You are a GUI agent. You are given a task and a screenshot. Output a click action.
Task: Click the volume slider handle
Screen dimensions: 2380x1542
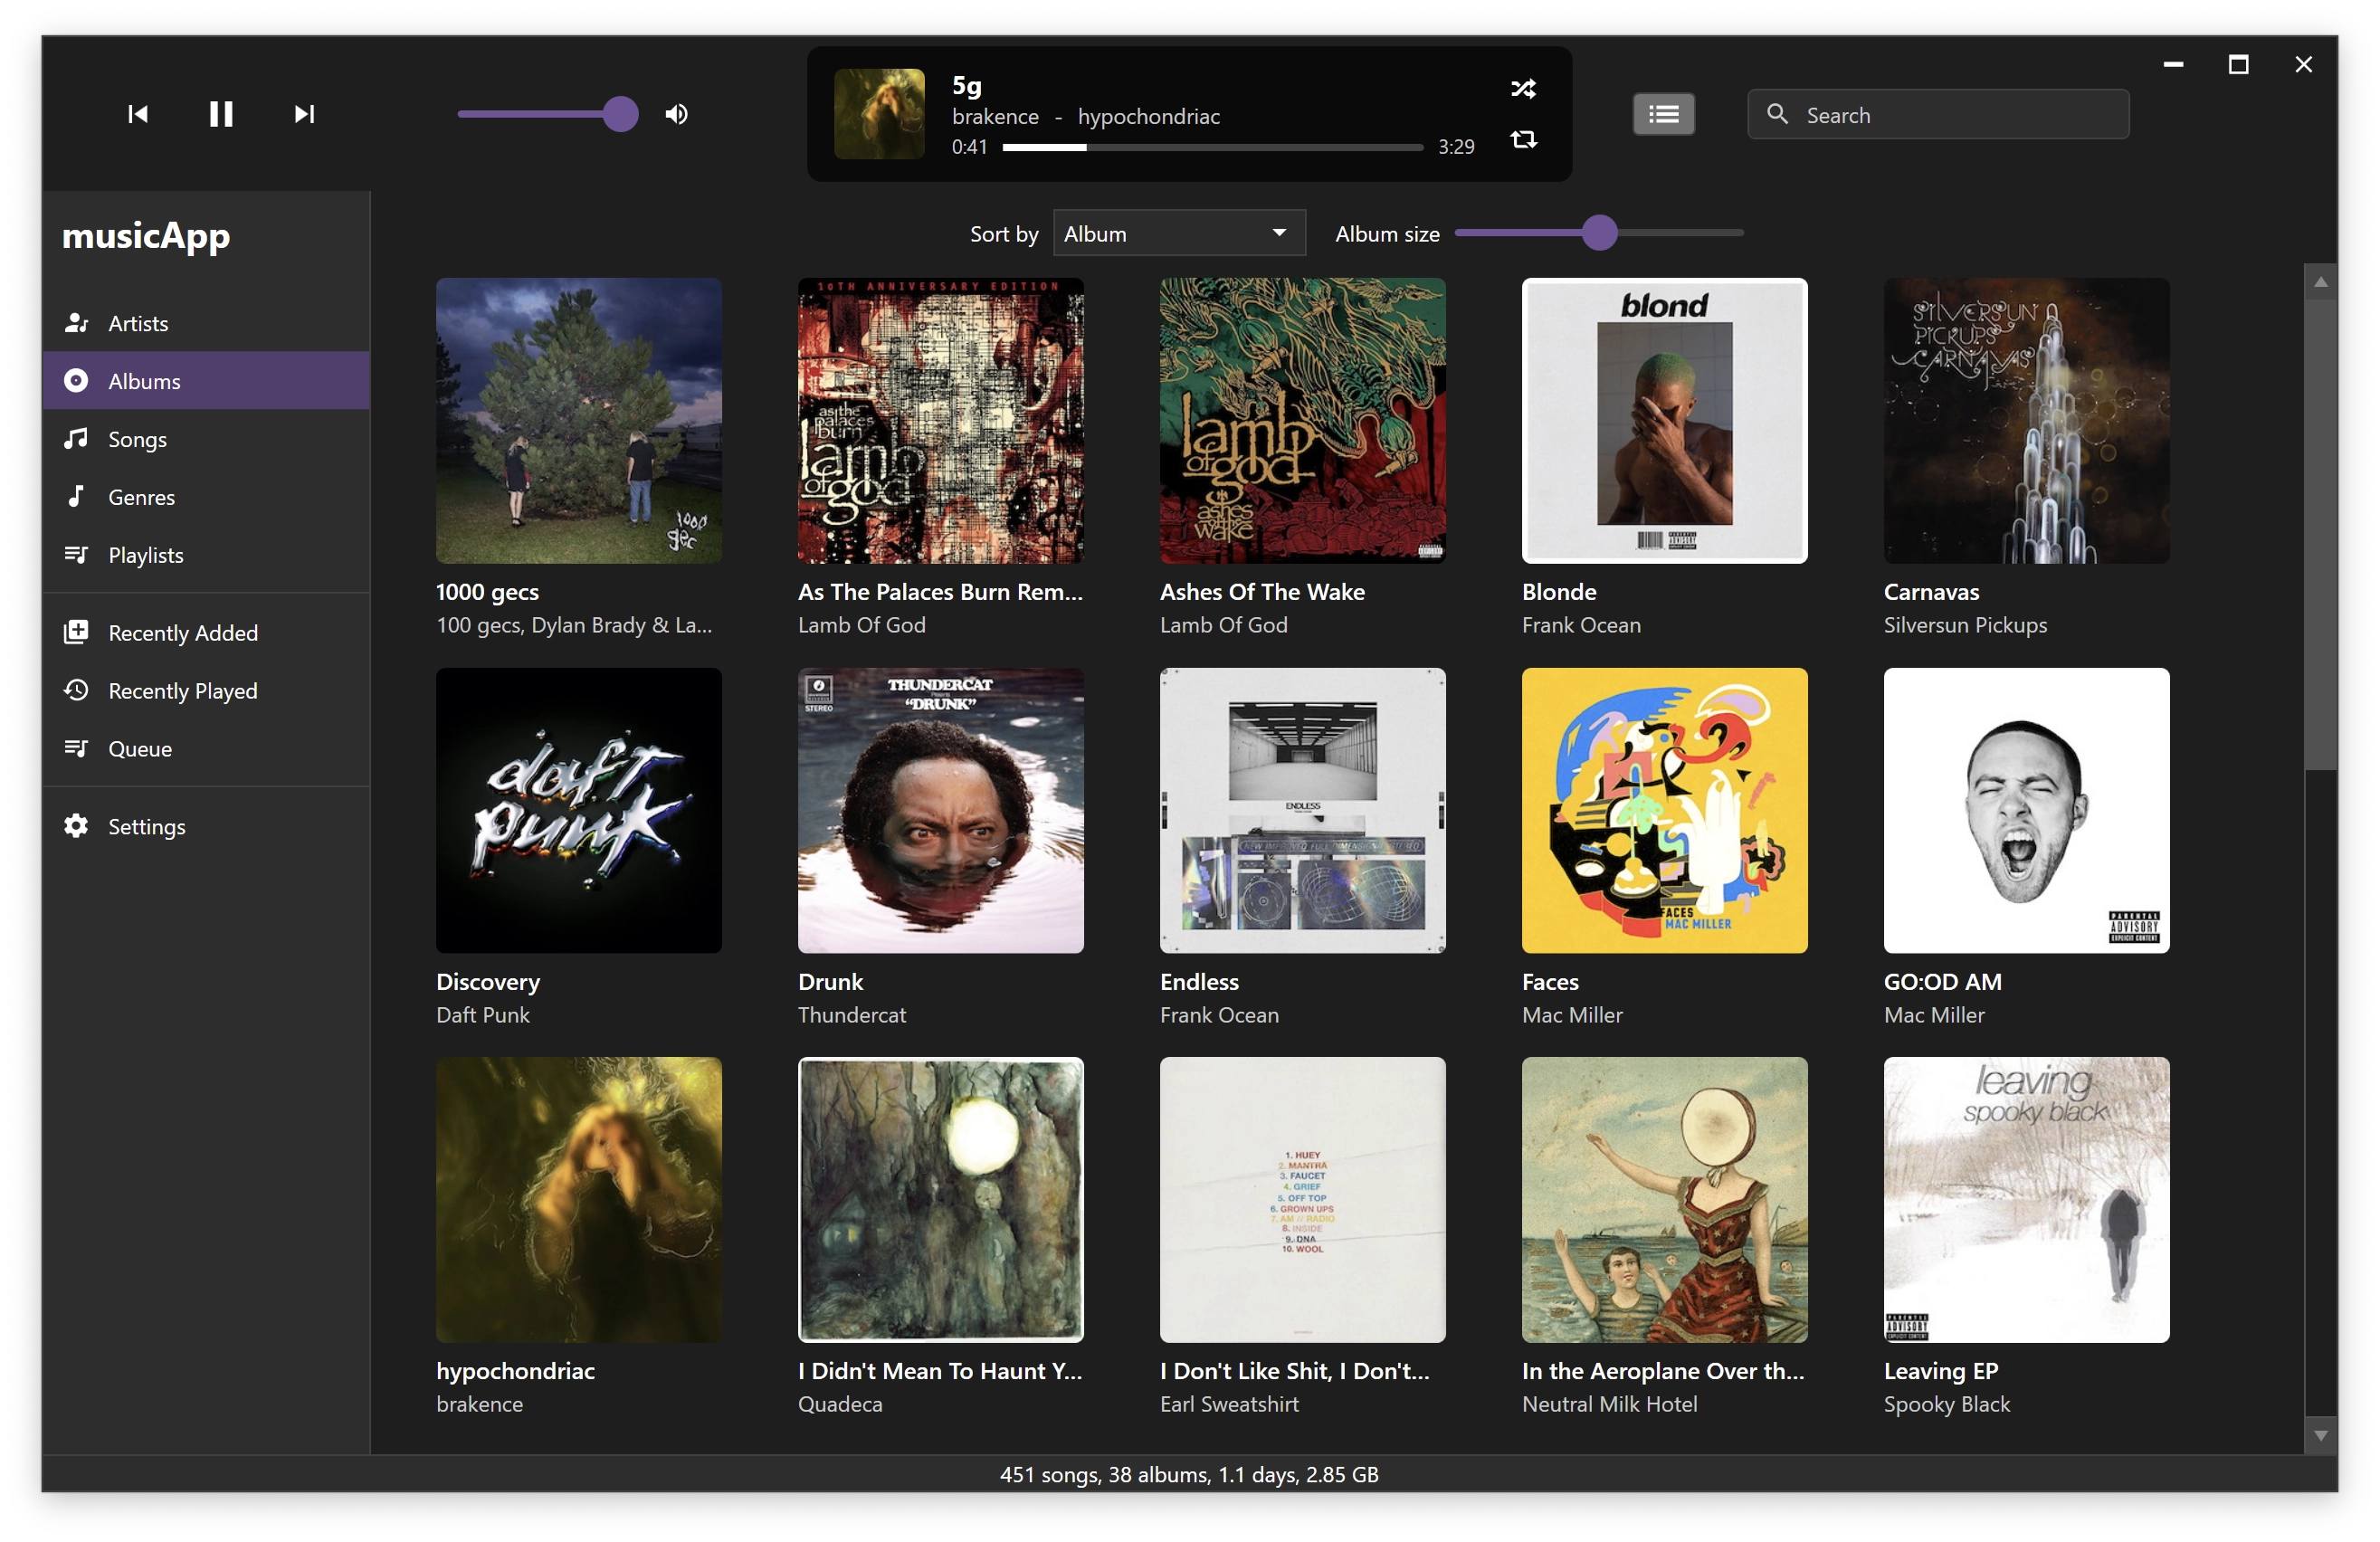coord(620,114)
